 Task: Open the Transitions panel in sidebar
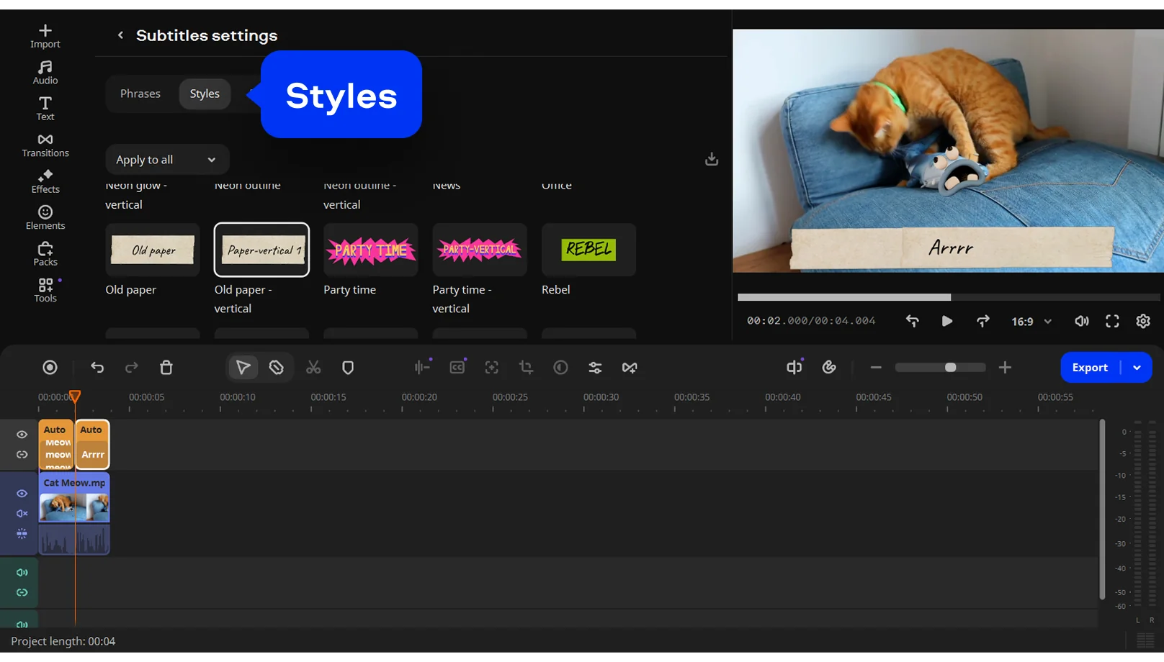pos(45,145)
